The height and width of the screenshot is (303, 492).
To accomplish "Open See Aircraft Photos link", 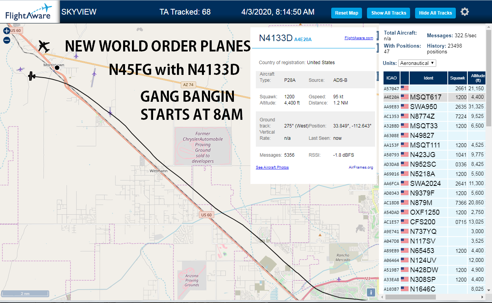I will point(272,167).
